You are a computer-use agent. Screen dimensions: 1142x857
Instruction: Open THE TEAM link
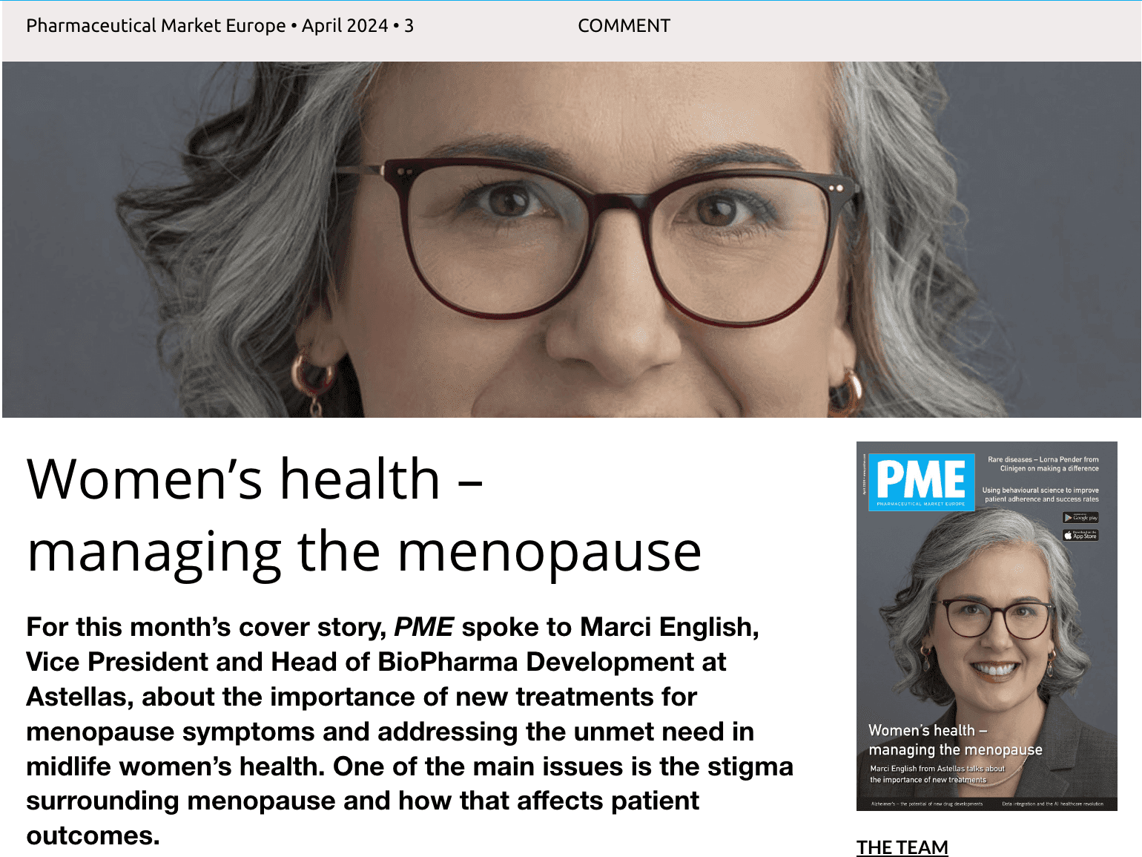point(902,847)
